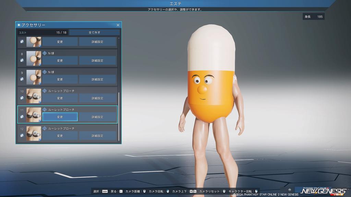Select the slot 9 N-球 thumbnail

click(x=34, y=77)
